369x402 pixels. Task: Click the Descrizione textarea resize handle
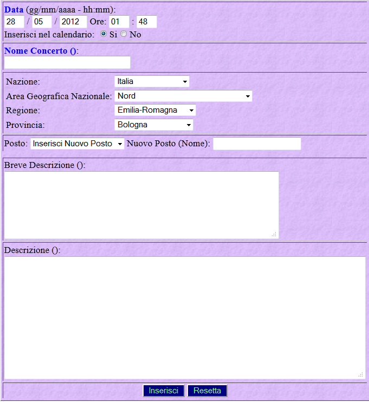pos(361,374)
